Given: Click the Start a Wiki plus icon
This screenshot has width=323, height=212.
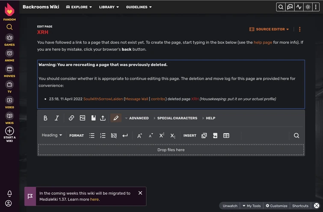Looking at the screenshot, I should 9,131.
